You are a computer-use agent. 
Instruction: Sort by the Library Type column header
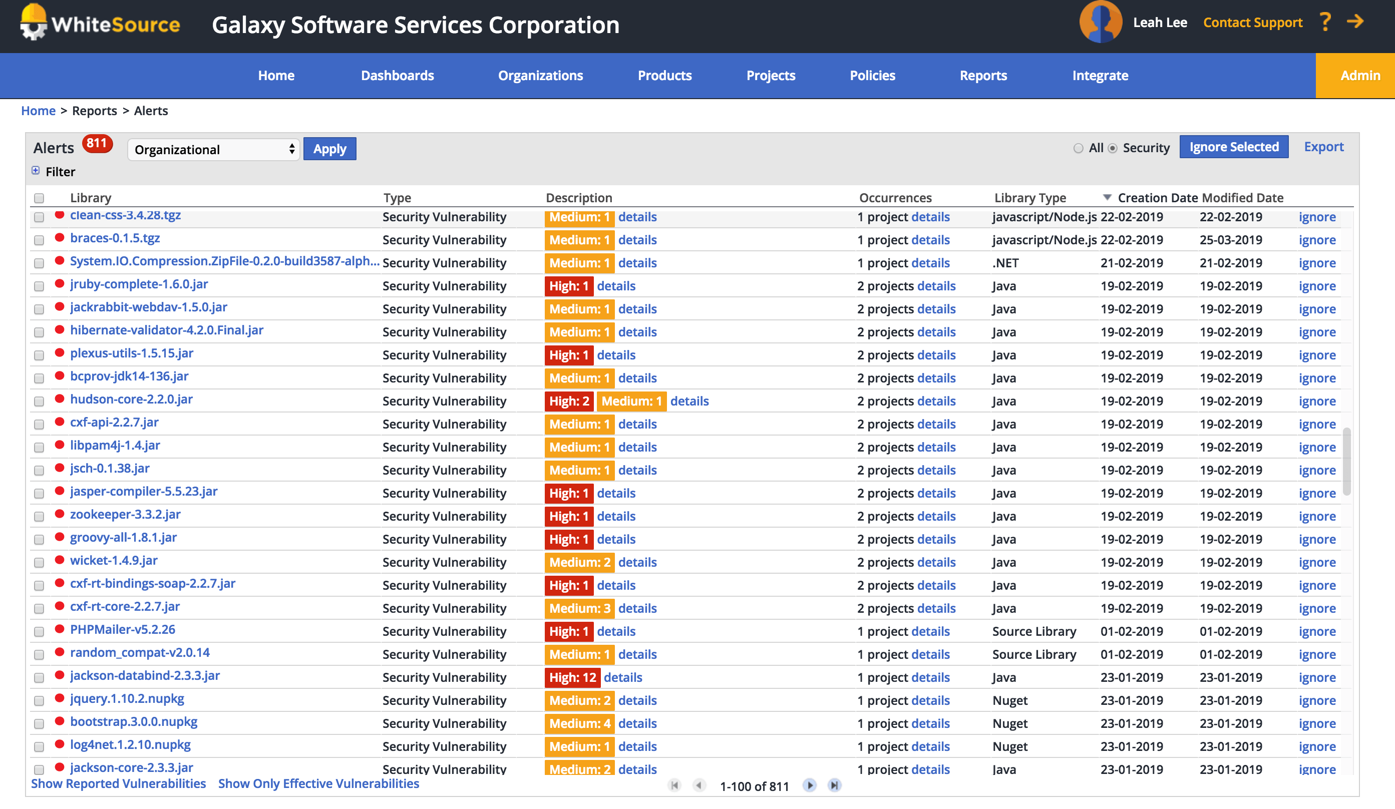coord(1030,198)
